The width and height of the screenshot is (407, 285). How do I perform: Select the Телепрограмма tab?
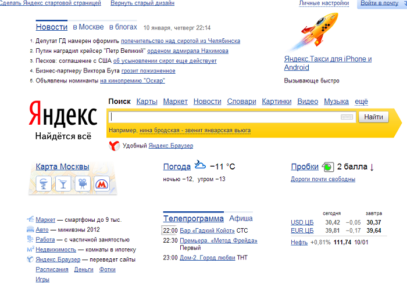[194, 218]
